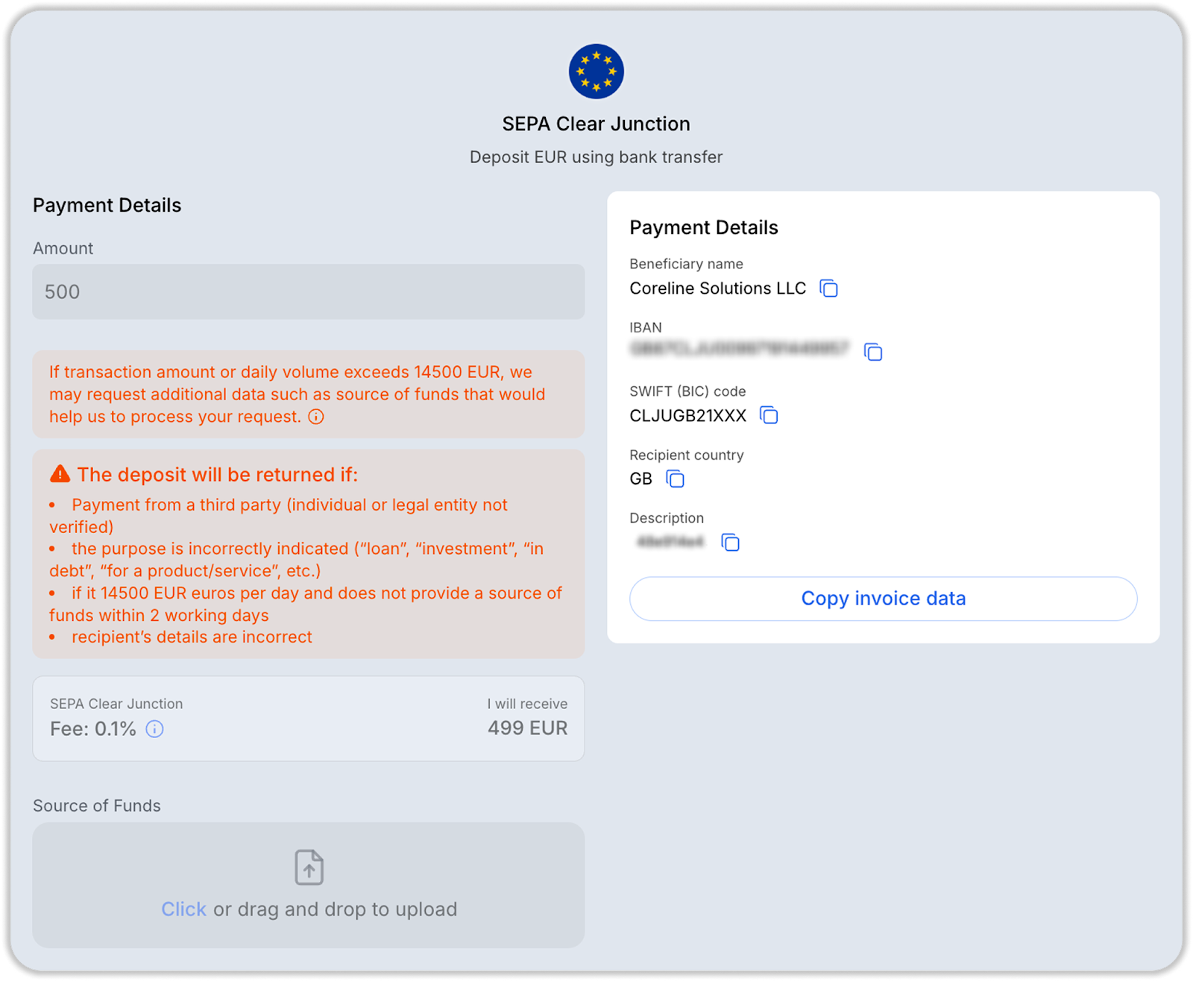Viewport: 1193px width, 981px height.
Task: Click the 'Click' upload link
Action: [183, 909]
